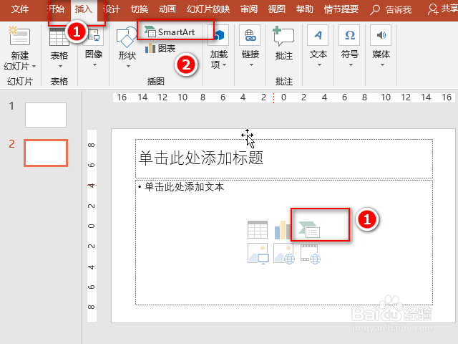The height and width of the screenshot is (344, 458).
Task: Click the Insert SmartArt placeholder icon
Action: click(309, 229)
